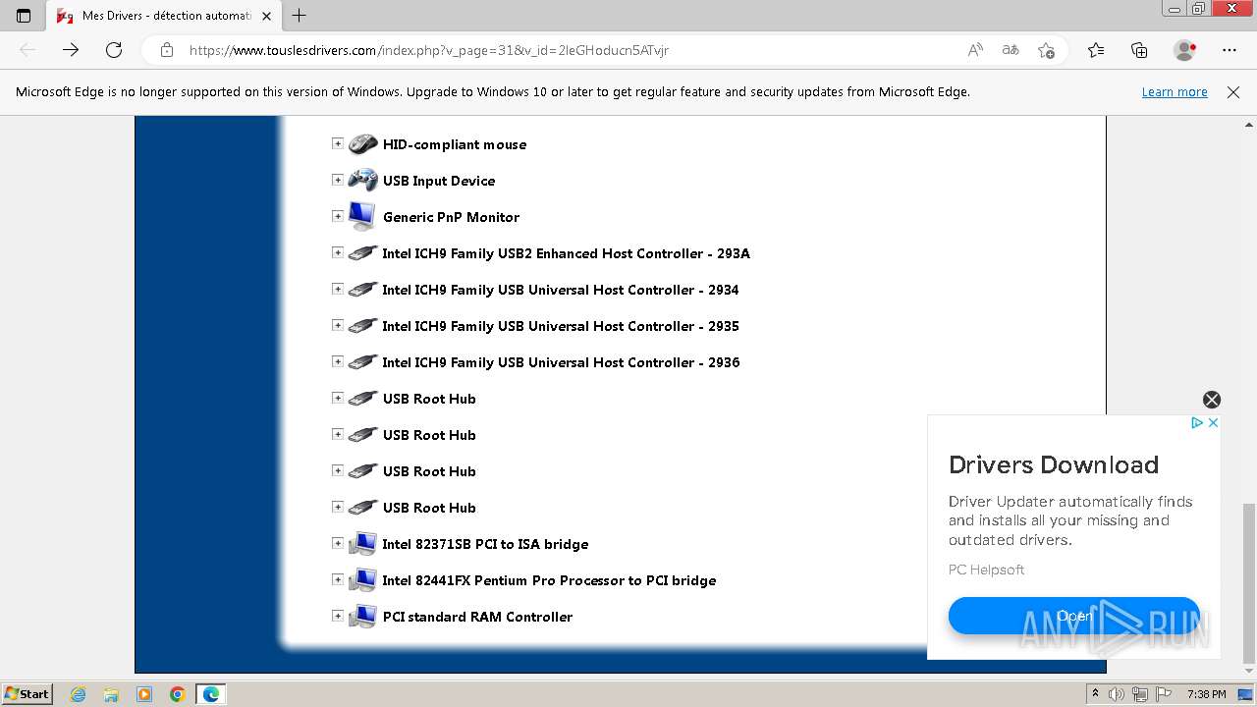Select USB Input Device label
The width and height of the screenshot is (1257, 707).
(439, 181)
